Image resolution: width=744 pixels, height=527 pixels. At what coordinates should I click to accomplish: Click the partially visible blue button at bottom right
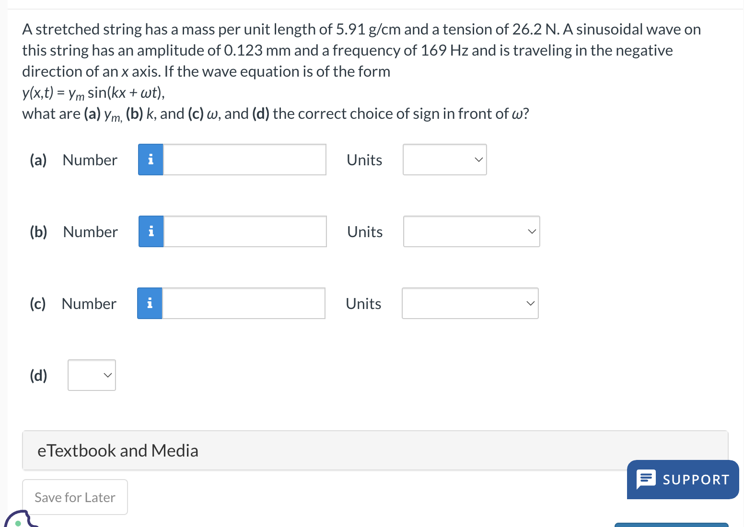point(671,525)
